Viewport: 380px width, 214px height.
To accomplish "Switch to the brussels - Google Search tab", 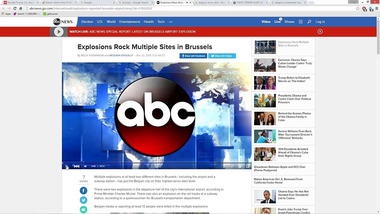I will [135, 3].
